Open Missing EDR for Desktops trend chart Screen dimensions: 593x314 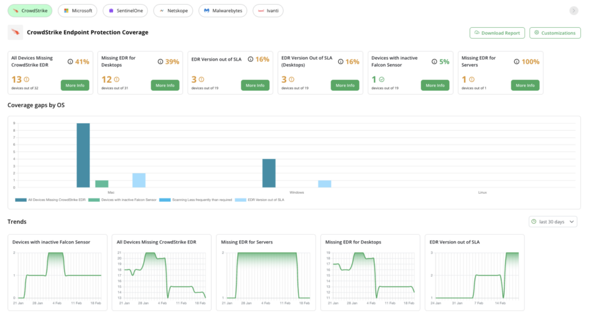click(x=370, y=272)
